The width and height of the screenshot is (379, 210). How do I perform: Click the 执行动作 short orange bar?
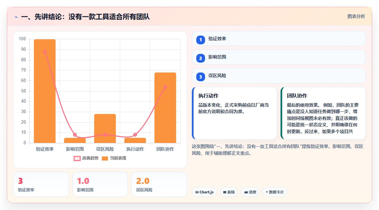coord(135,140)
